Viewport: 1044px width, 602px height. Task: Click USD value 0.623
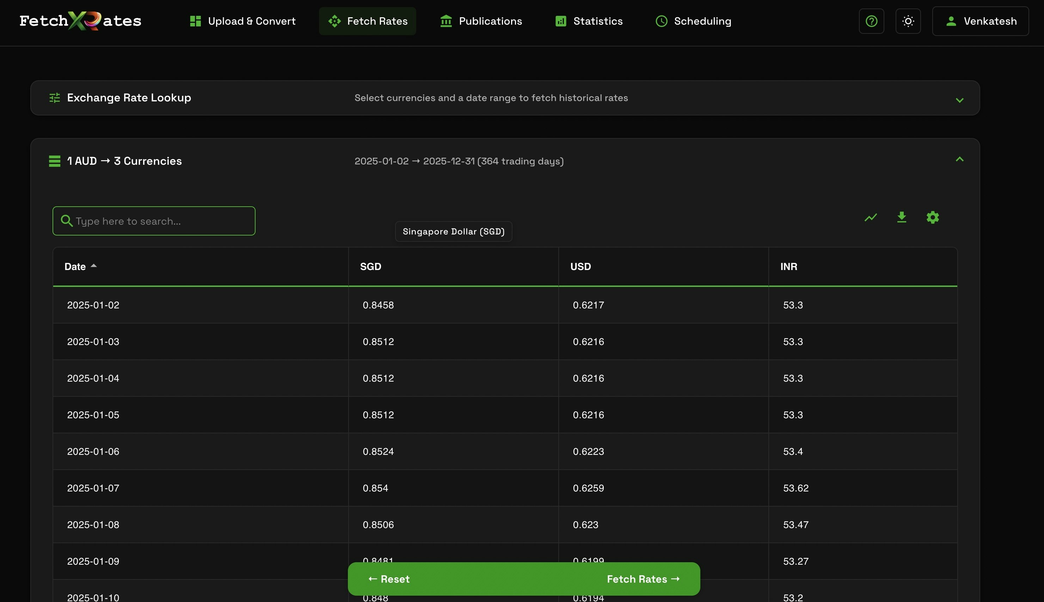(585, 525)
